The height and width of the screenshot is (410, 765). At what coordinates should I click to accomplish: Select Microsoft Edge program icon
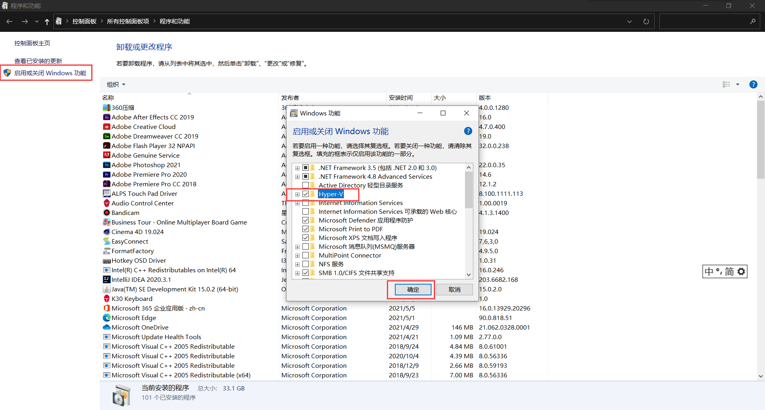click(106, 318)
